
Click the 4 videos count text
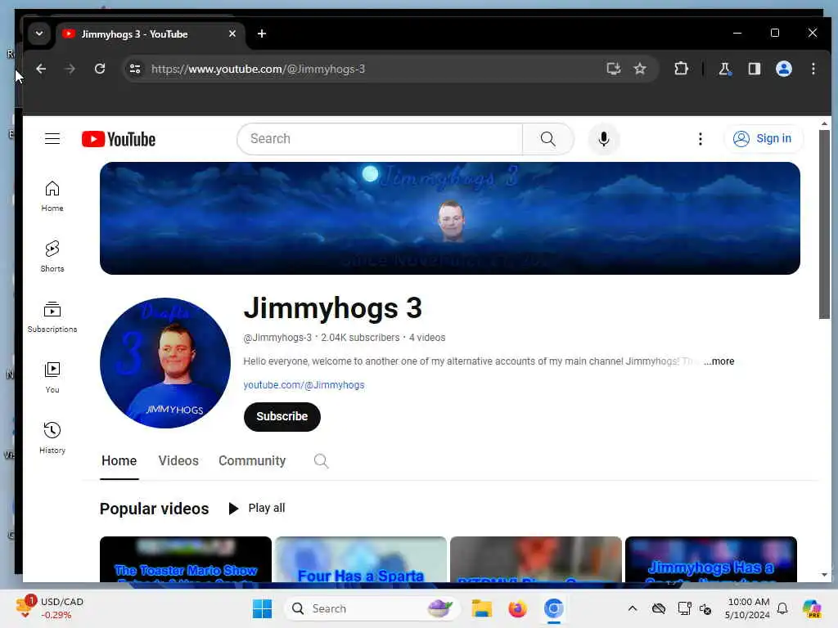point(427,338)
